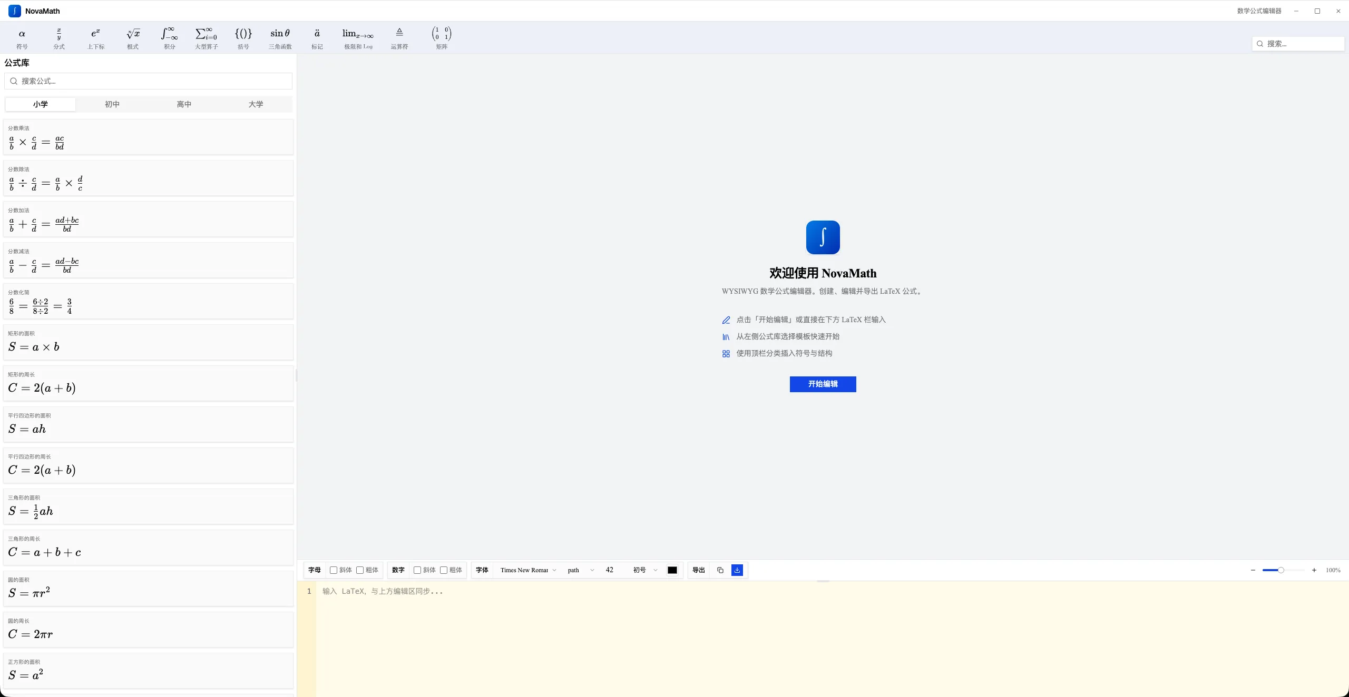Screen dimensions: 1349x697
Task: Insert the 分数乘法 formula card
Action: (x=148, y=137)
